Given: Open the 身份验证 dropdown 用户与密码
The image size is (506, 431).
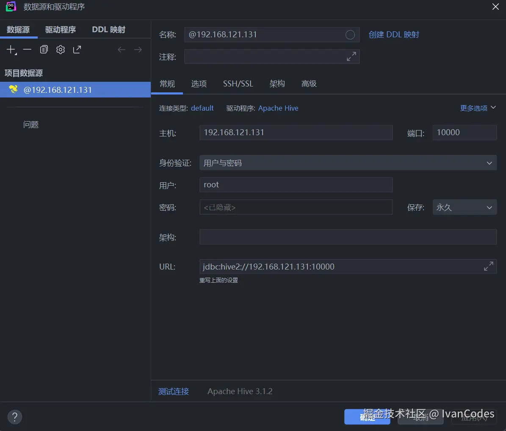Looking at the screenshot, I should click(x=348, y=163).
